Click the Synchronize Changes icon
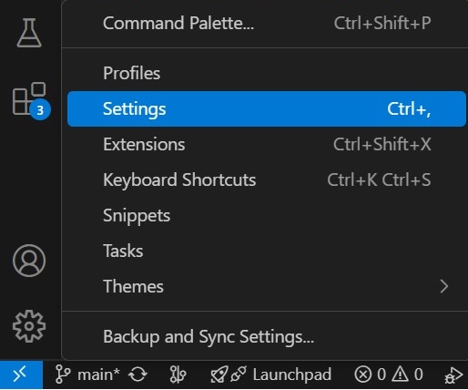Viewport: 468px width, 390px height. point(137,375)
